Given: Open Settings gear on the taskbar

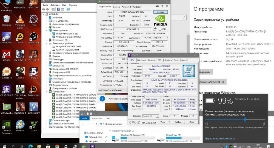Looking at the screenshot, I should [x=66, y=146].
